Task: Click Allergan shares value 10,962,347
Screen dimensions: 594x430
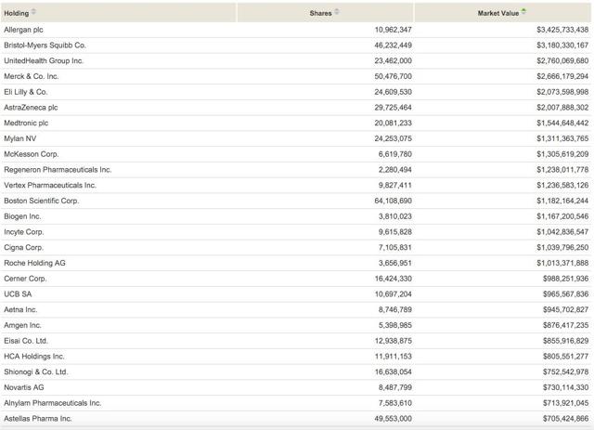Action: (x=393, y=30)
